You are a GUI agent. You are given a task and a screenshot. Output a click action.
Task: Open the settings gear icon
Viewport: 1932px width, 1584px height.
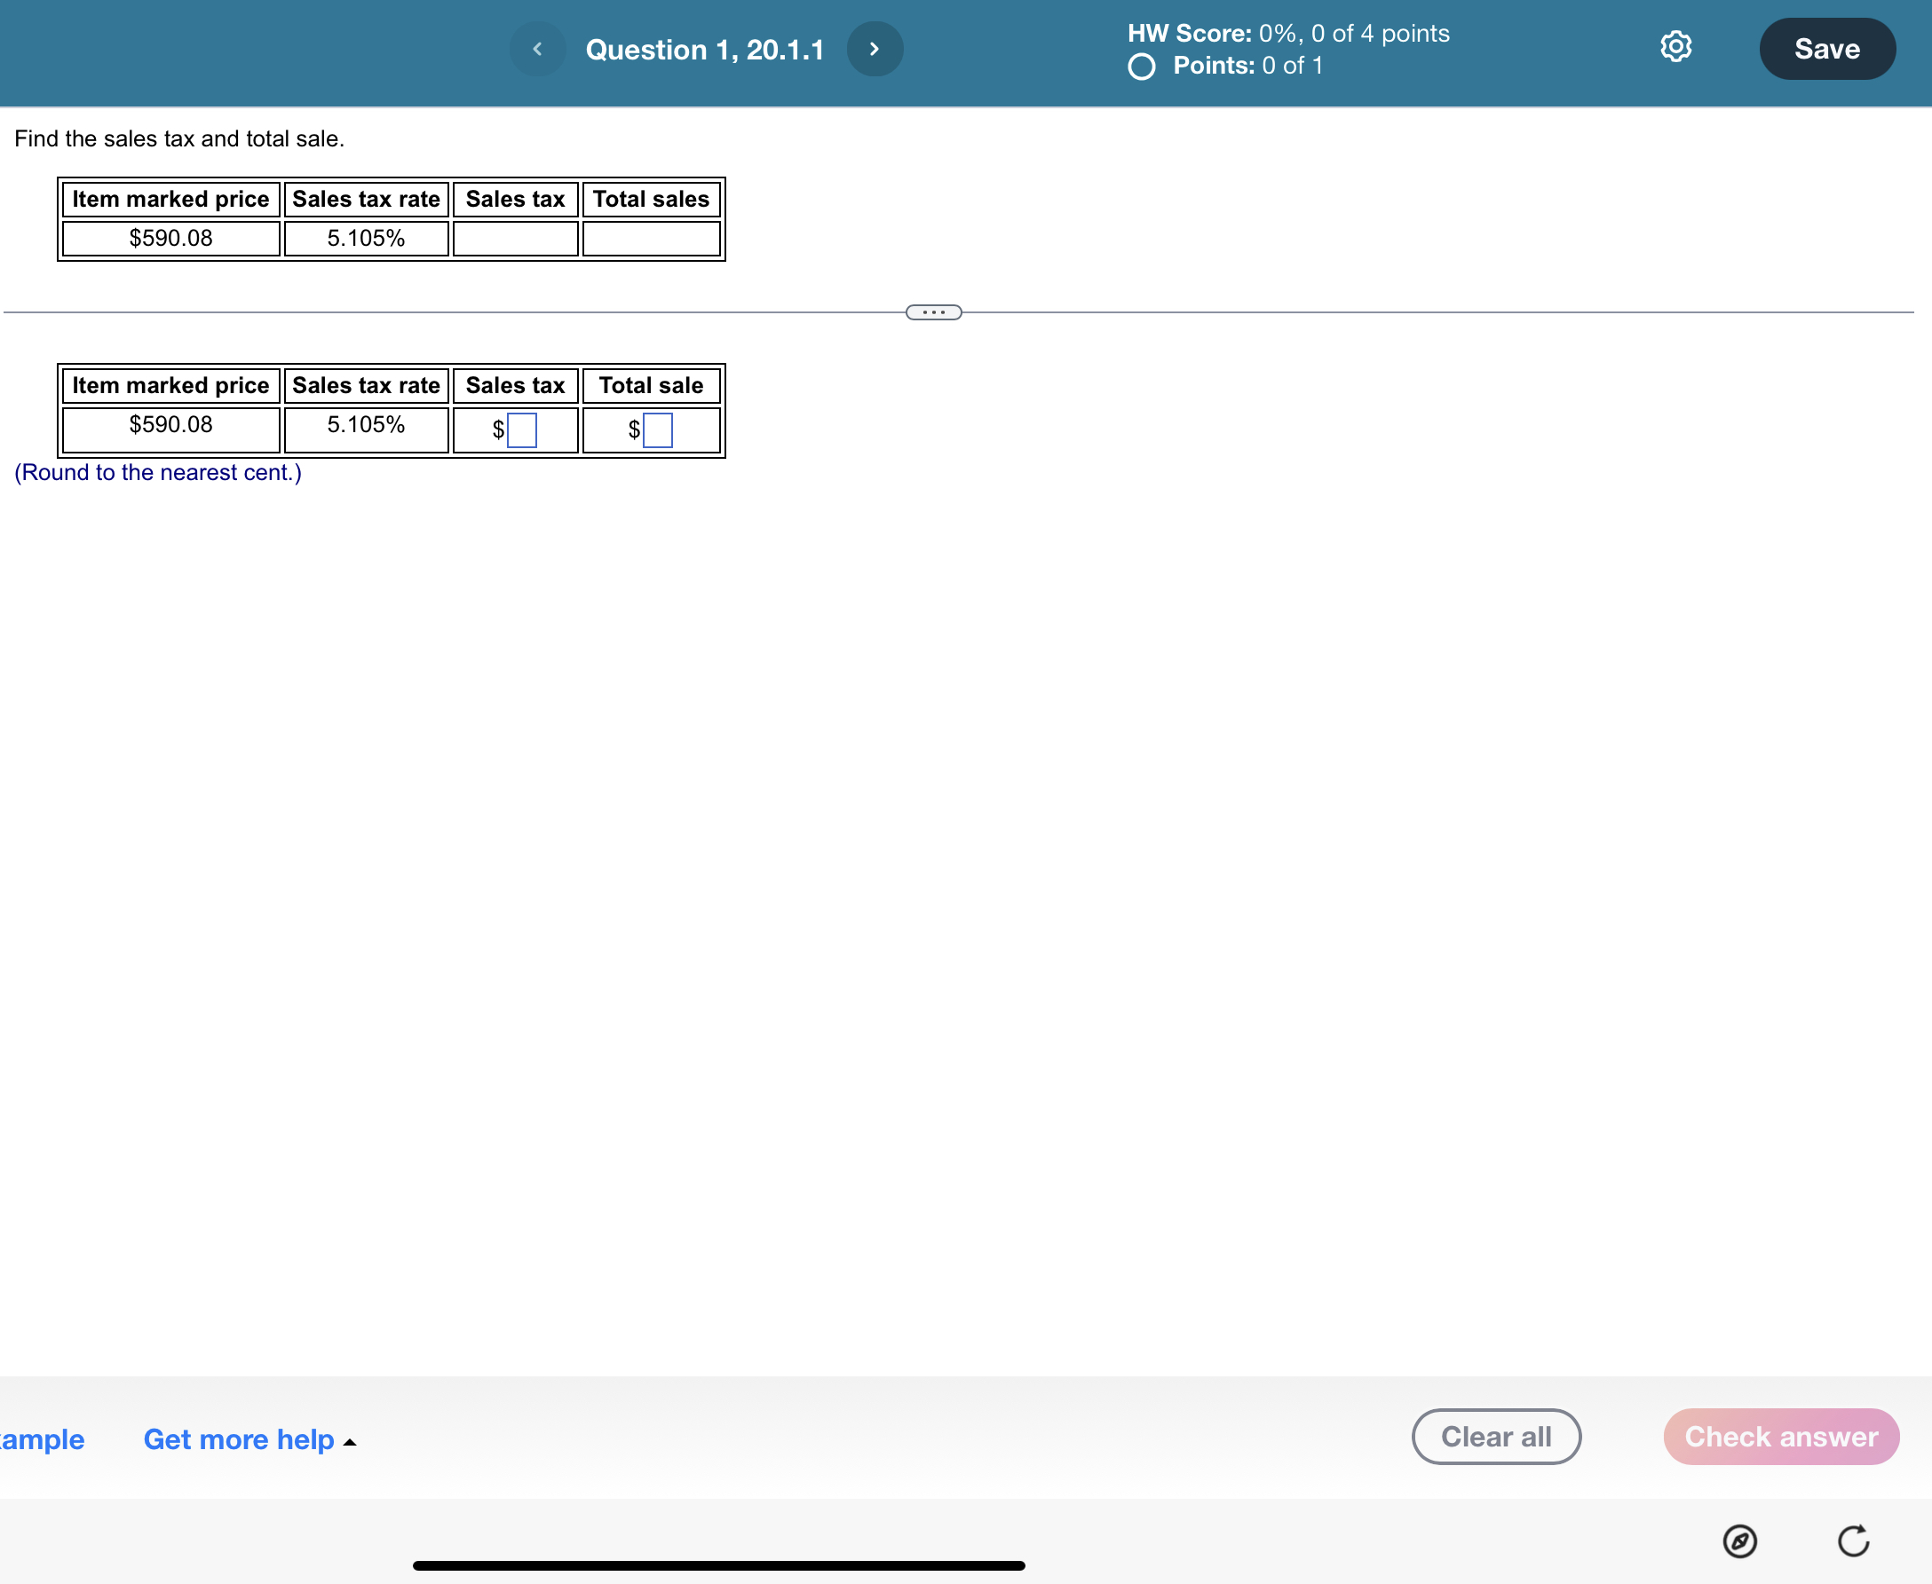point(1676,47)
